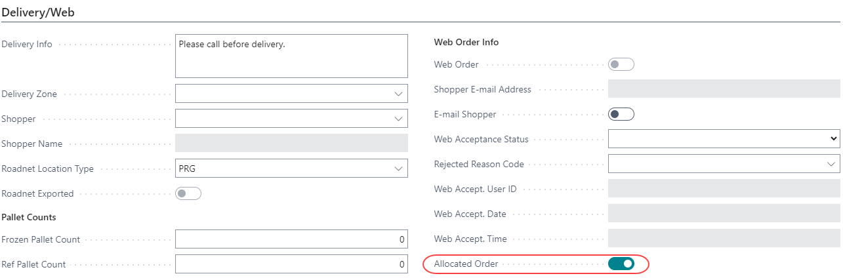
Task: Turn off the Allocated Order switch
Action: [x=621, y=264]
